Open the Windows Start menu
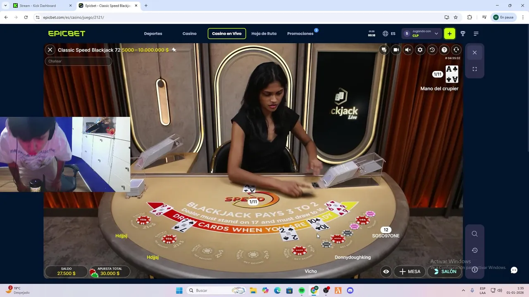The width and height of the screenshot is (529, 297). [179, 290]
